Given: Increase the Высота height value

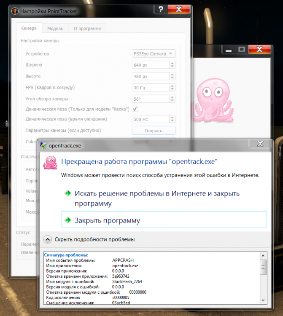Looking at the screenshot, I should 172,74.
